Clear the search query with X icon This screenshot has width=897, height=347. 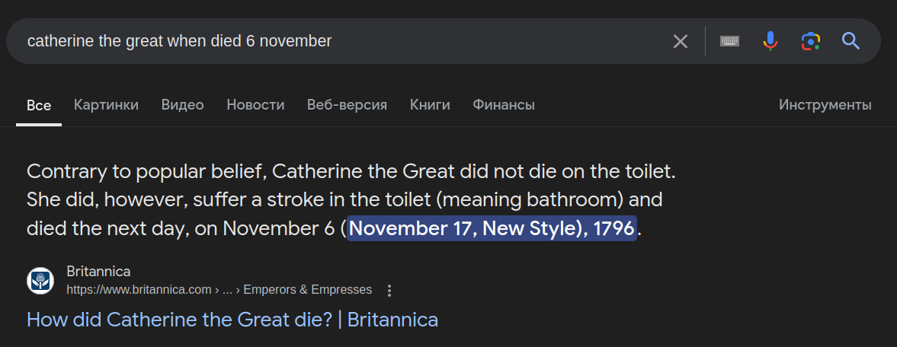click(x=681, y=41)
